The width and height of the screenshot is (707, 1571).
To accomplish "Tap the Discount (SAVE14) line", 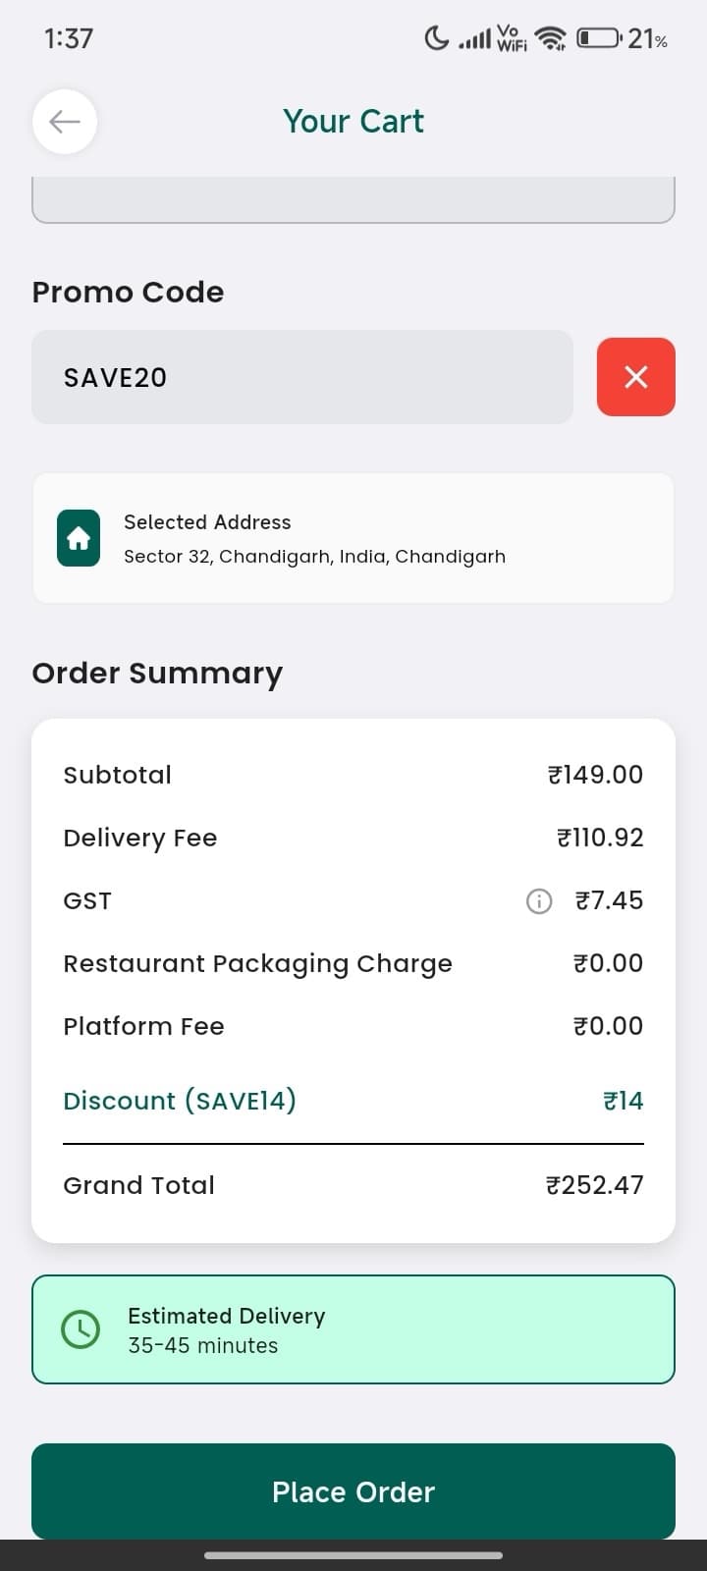I will pos(353,1101).
